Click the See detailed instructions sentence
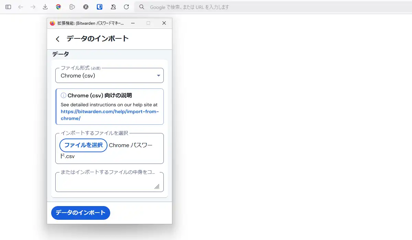The image size is (412, 240). click(109, 105)
